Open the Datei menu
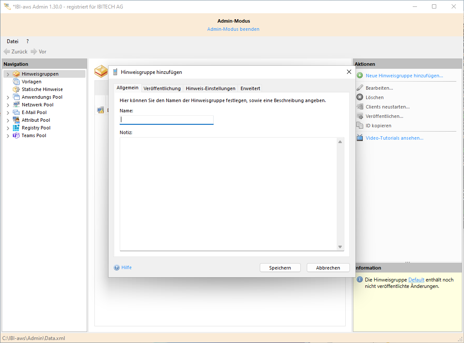Screen dimensions: 464x343 [12, 41]
